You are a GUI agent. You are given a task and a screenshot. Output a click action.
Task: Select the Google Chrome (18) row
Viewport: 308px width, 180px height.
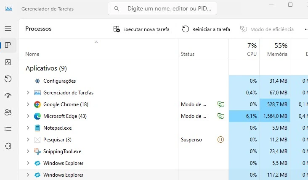pos(163,104)
